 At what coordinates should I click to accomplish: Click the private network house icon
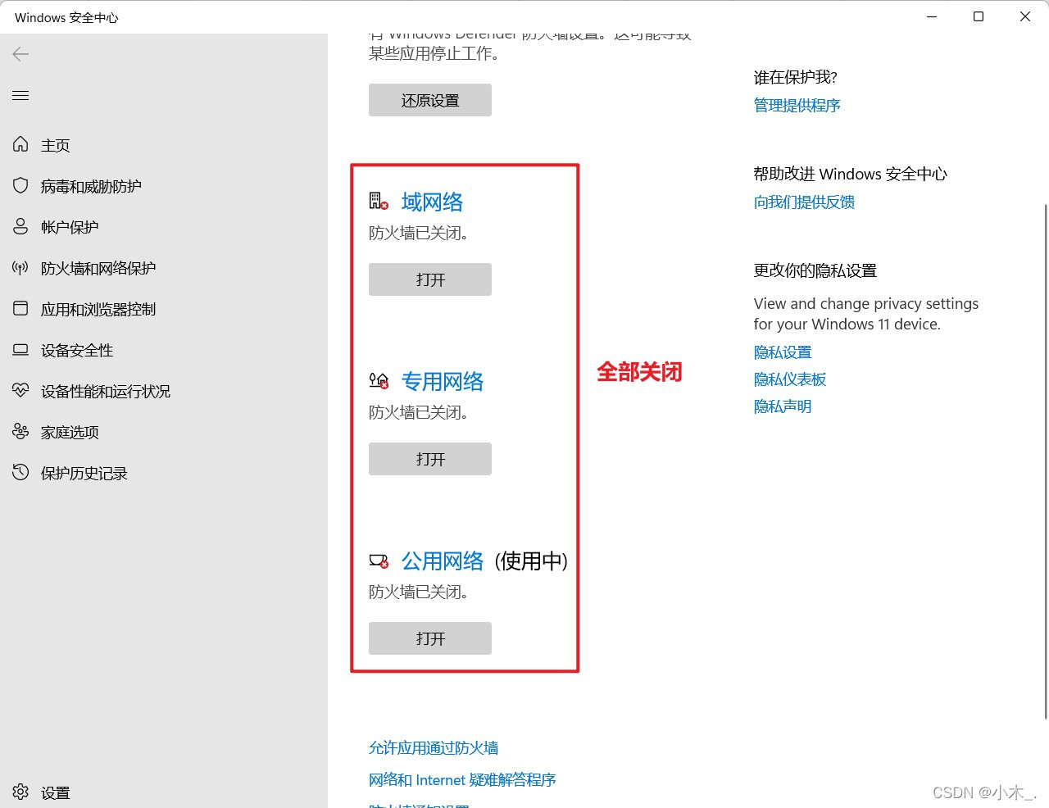pyautogui.click(x=379, y=381)
